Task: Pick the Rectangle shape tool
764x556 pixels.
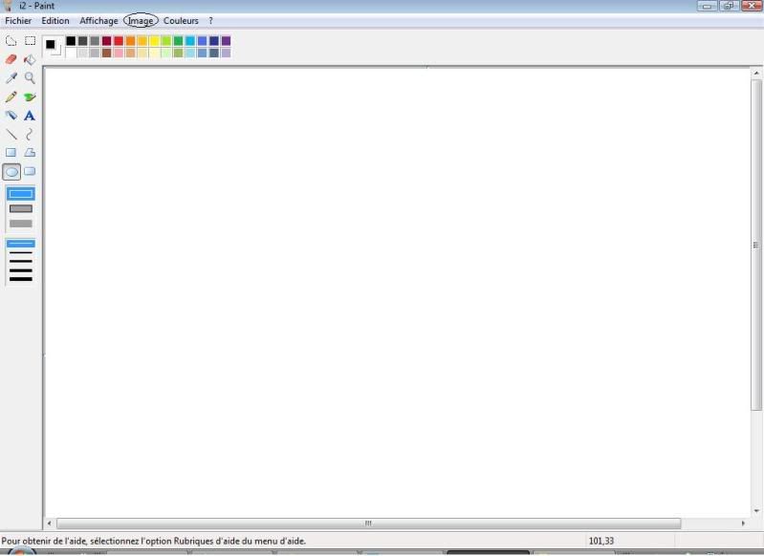Action: point(11,153)
